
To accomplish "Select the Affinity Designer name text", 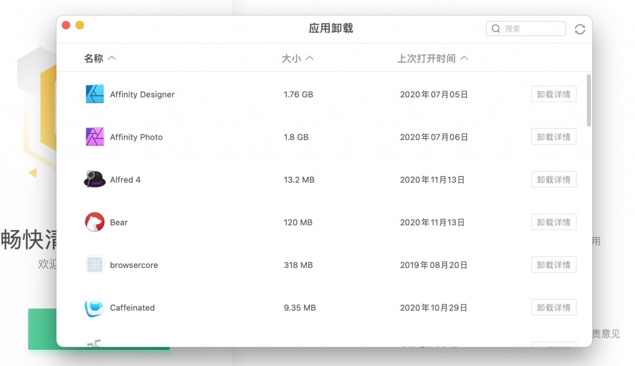I will [x=142, y=94].
